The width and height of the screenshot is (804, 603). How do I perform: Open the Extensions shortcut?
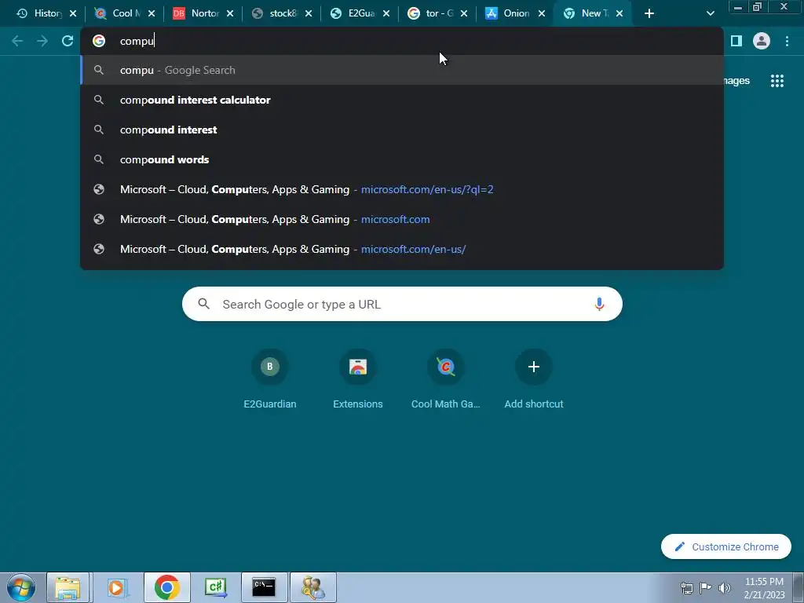358,380
